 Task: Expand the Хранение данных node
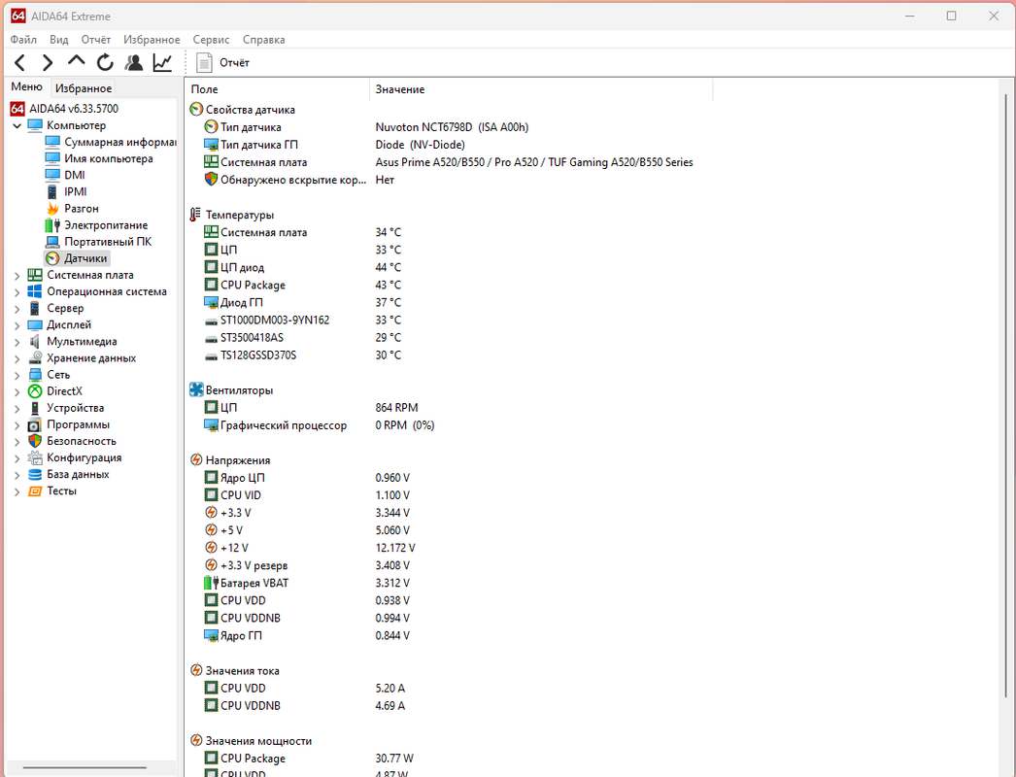[x=17, y=358]
